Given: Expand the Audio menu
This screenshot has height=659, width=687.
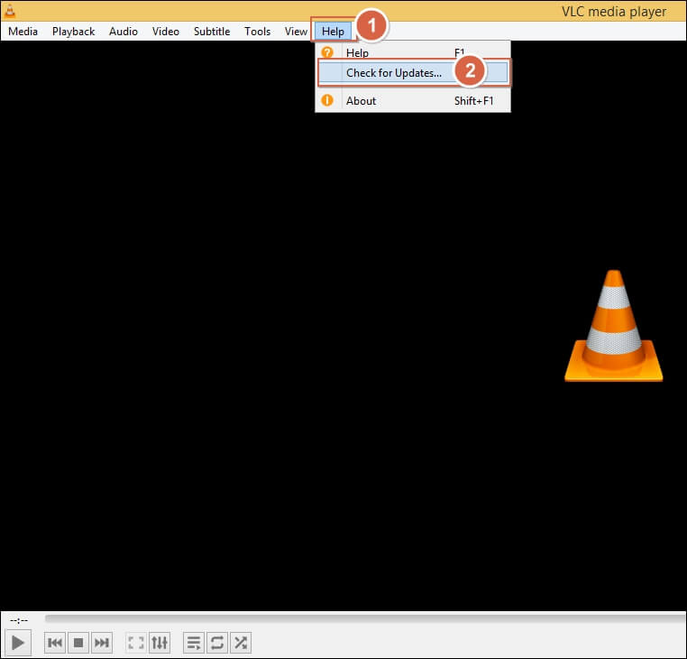Looking at the screenshot, I should (124, 32).
